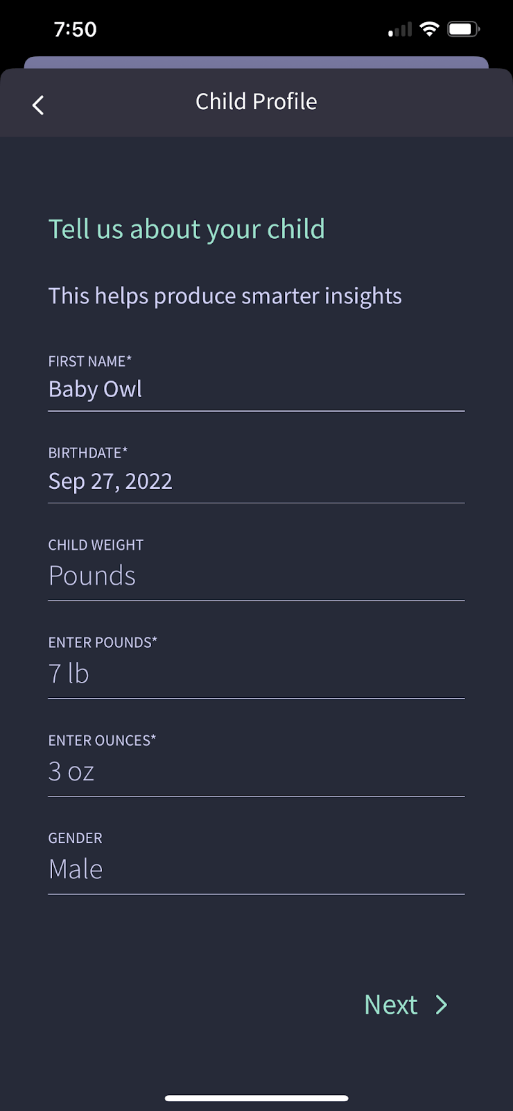This screenshot has width=513, height=1111.
Task: Select the pounds value field showing 7 lb
Action: pyautogui.click(x=255, y=674)
